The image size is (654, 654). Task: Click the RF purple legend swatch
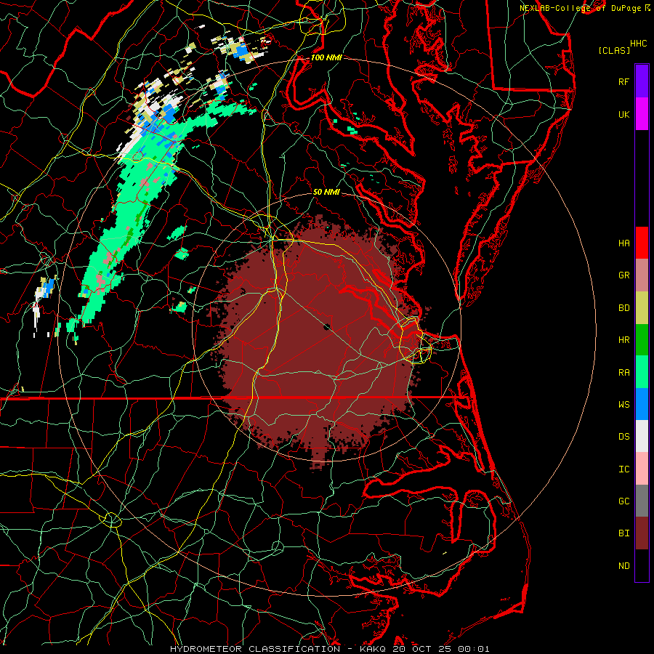[x=642, y=81]
